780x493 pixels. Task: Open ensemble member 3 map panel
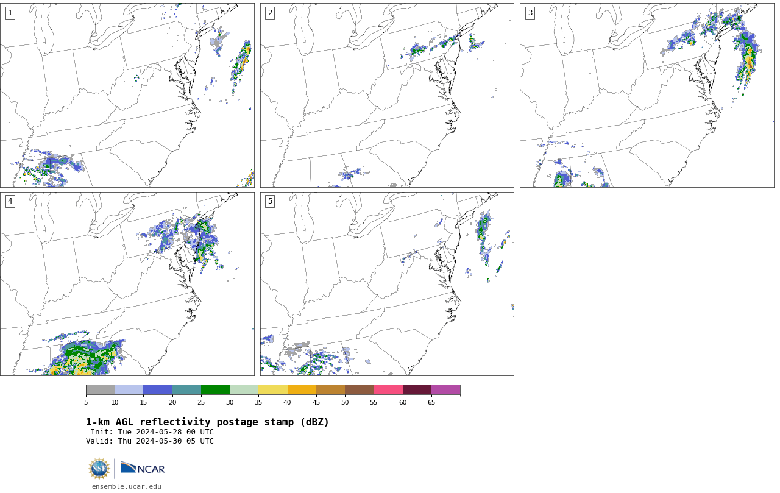(647, 95)
